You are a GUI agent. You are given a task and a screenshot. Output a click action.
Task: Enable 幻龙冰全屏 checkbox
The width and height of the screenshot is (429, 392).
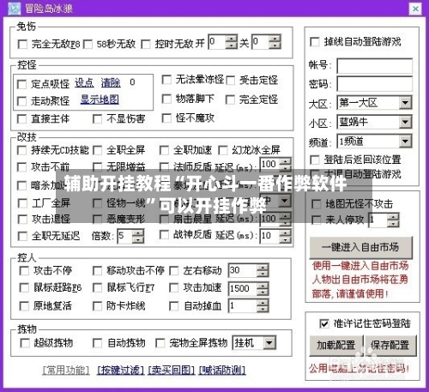(223, 150)
